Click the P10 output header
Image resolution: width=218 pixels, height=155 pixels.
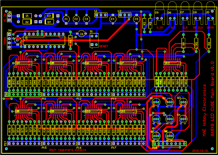click(24, 94)
